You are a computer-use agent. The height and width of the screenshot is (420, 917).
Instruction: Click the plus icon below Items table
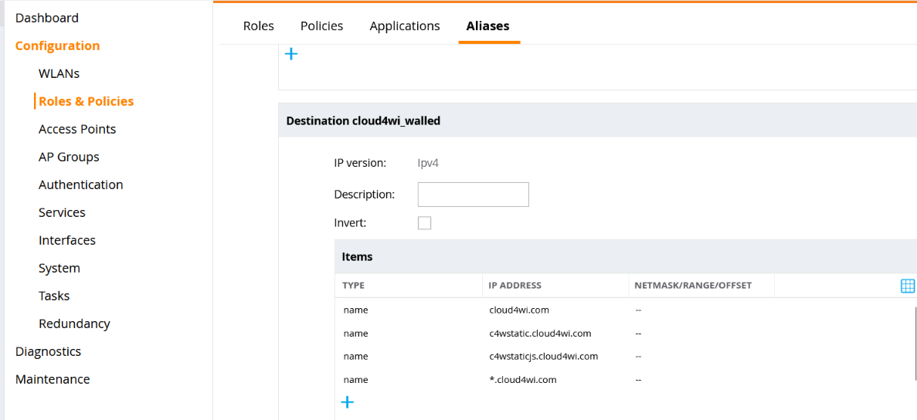click(x=348, y=402)
